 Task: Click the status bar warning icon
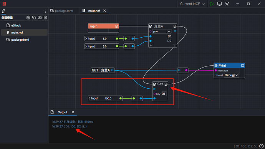(262, 146)
